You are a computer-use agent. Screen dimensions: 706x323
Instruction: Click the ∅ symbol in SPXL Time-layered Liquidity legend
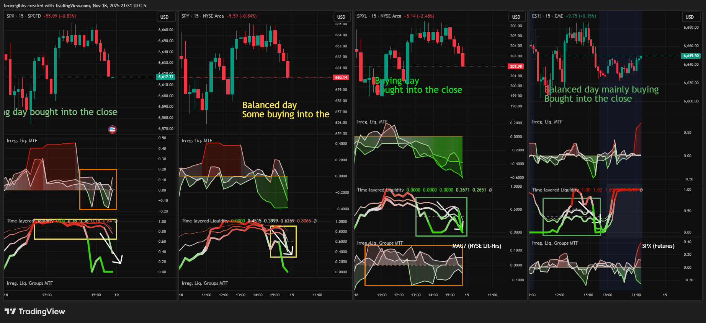(x=490, y=190)
